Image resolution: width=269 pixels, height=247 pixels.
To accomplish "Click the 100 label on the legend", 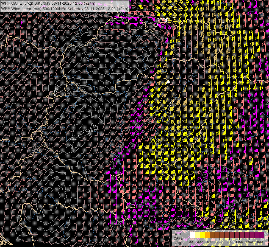I will [x=190, y=242].
